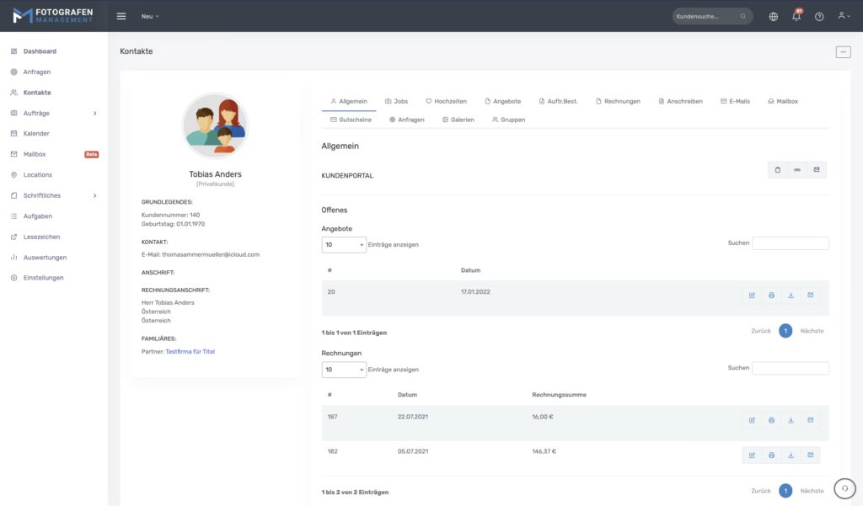
Task: Click the help question mark icon
Action: [x=819, y=16]
